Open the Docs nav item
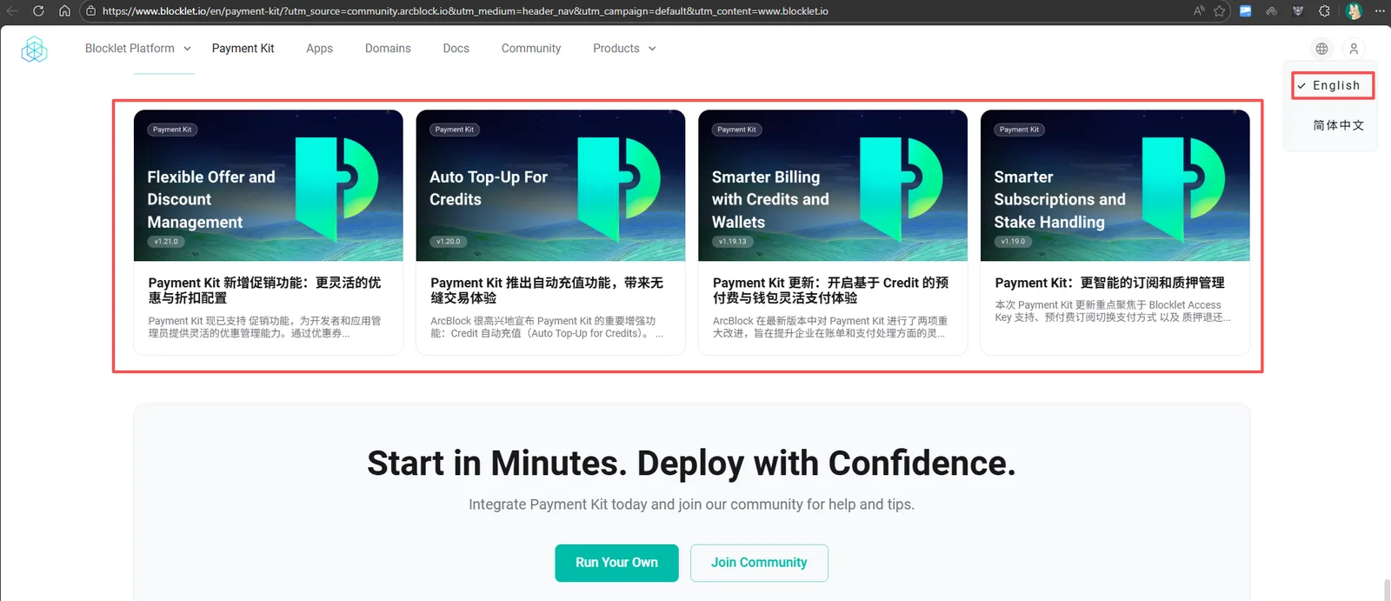 point(456,49)
